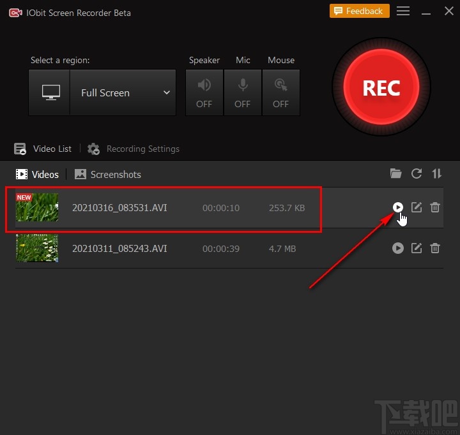The width and height of the screenshot is (460, 435).
Task: Switch to the Screenshots sub-tab
Action: click(108, 174)
